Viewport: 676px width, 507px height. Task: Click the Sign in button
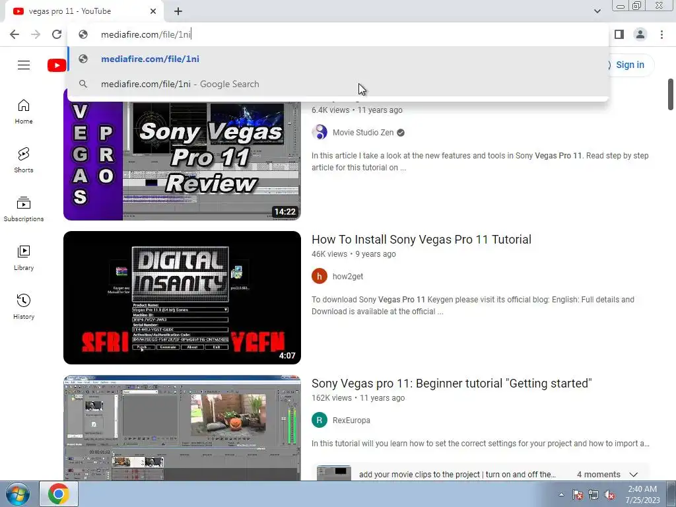point(630,65)
